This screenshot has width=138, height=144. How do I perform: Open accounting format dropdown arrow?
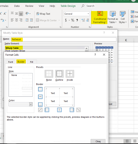(69, 20)
